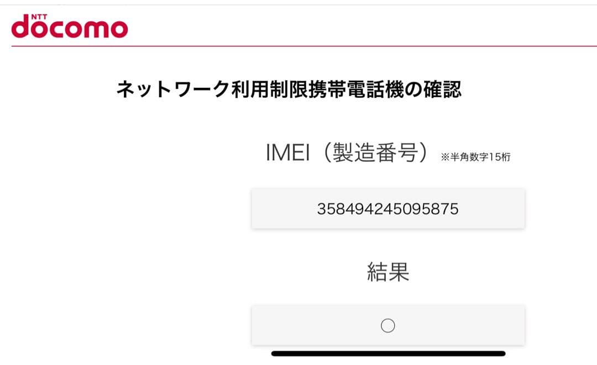Click the final o of docomo logo

pos(117,29)
